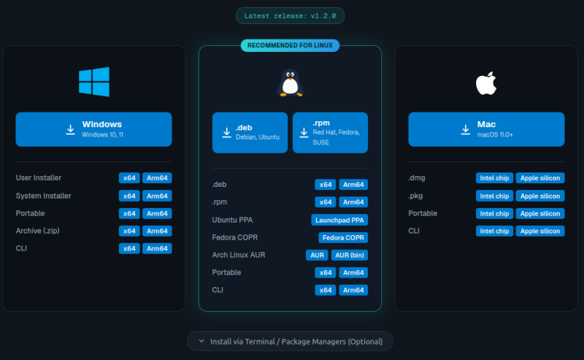Click the Latest release: v1.2.0 badge
This screenshot has height=360, width=584.
pyautogui.click(x=290, y=15)
